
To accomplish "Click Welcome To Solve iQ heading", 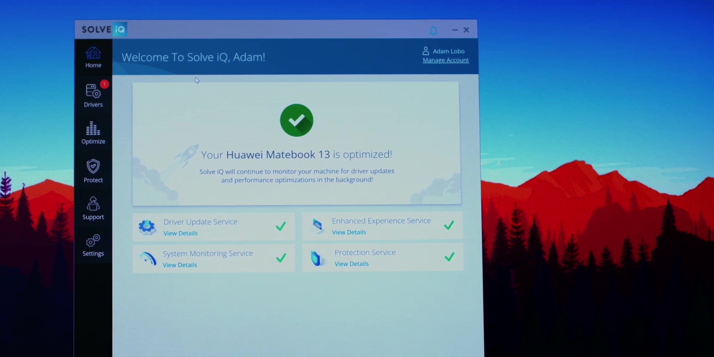I will click(193, 57).
